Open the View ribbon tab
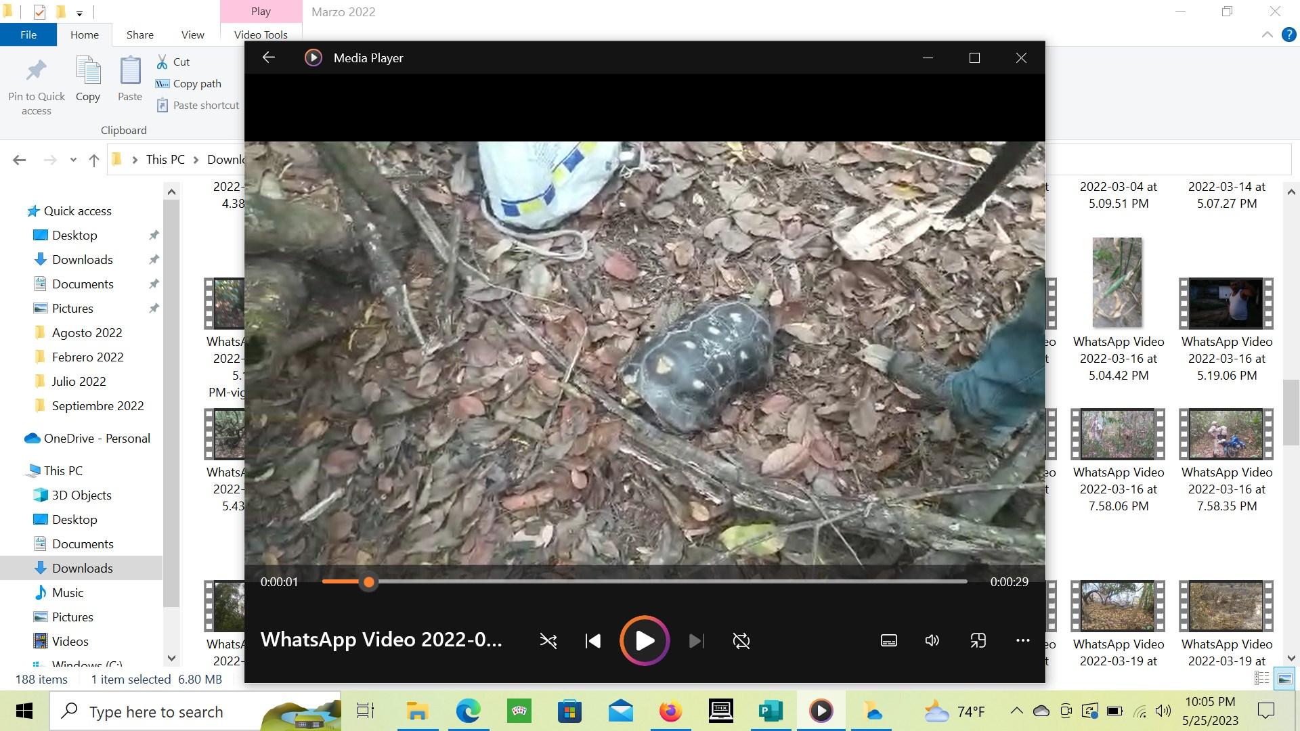Screen dimensions: 1300x731 [x=192, y=35]
